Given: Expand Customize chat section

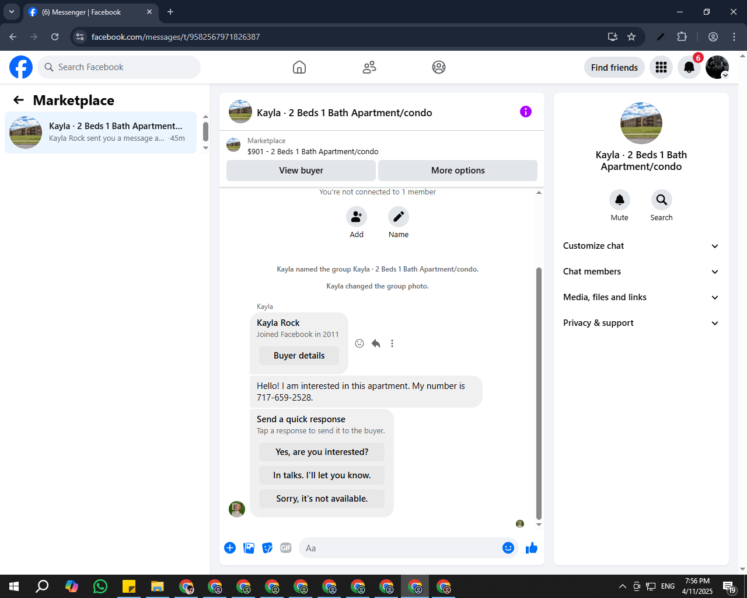Looking at the screenshot, I should [x=641, y=246].
